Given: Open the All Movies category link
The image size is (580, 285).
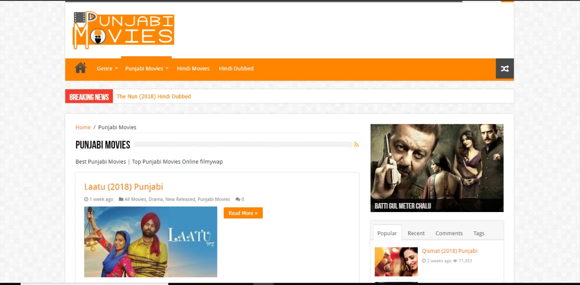Looking at the screenshot, I should tap(135, 199).
